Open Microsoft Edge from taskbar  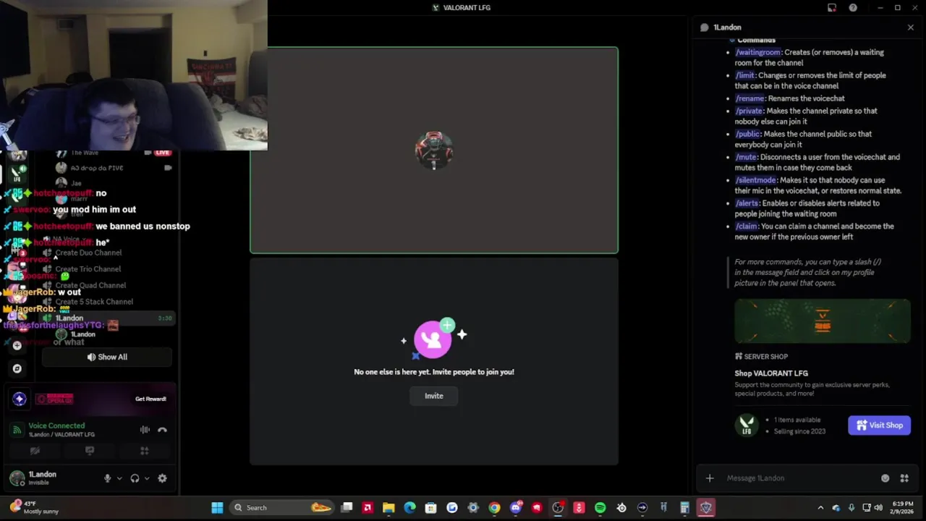[409, 508]
